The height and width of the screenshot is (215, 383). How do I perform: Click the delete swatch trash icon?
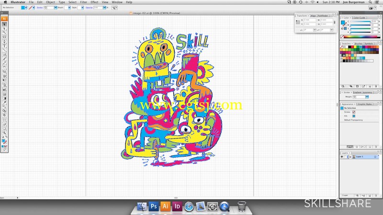coord(376,86)
